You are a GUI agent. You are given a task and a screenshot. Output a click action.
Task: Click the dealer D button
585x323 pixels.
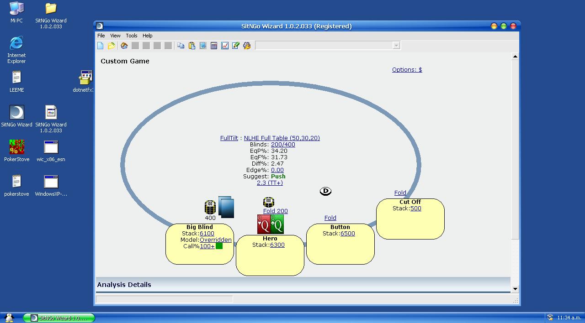(325, 191)
